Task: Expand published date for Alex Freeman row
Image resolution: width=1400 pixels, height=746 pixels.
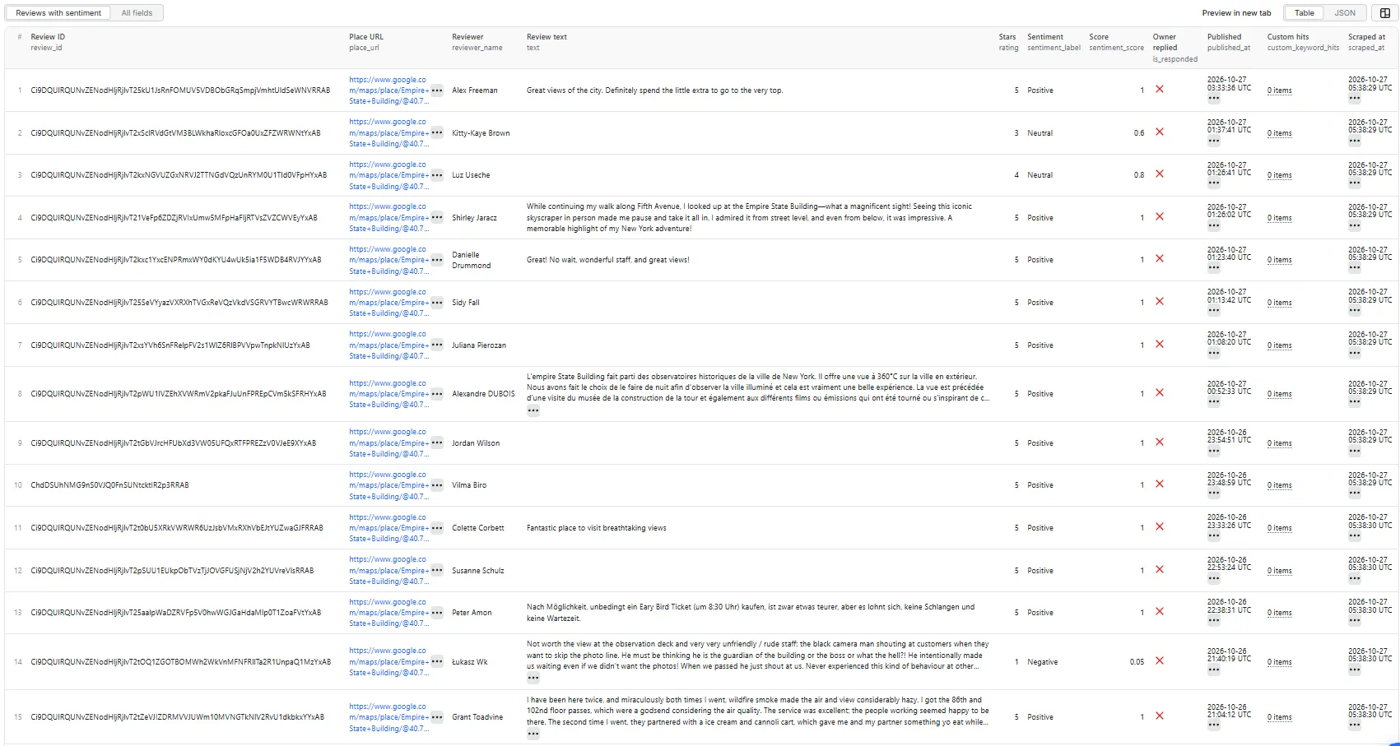Action: 1214,99
